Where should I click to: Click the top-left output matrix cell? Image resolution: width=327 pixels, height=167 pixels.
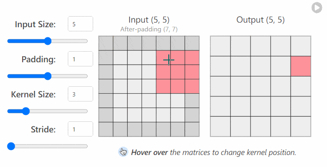click(x=220, y=46)
